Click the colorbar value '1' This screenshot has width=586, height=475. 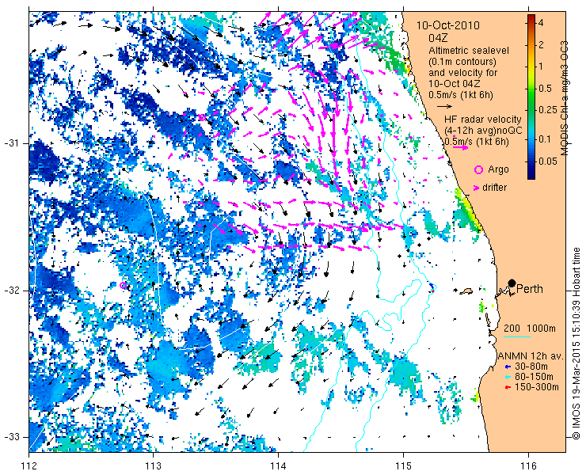pos(540,66)
